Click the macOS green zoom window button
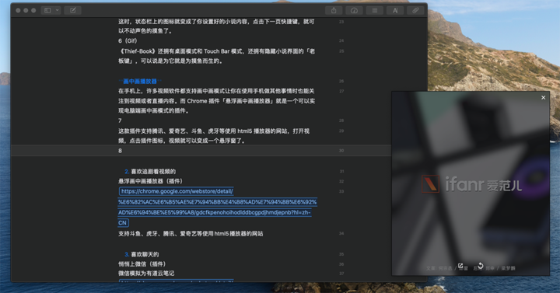Viewport: 560px width, 293px height. tap(33, 10)
